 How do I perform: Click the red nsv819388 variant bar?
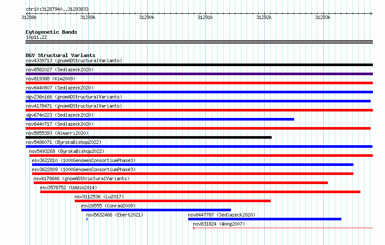(x=199, y=83)
